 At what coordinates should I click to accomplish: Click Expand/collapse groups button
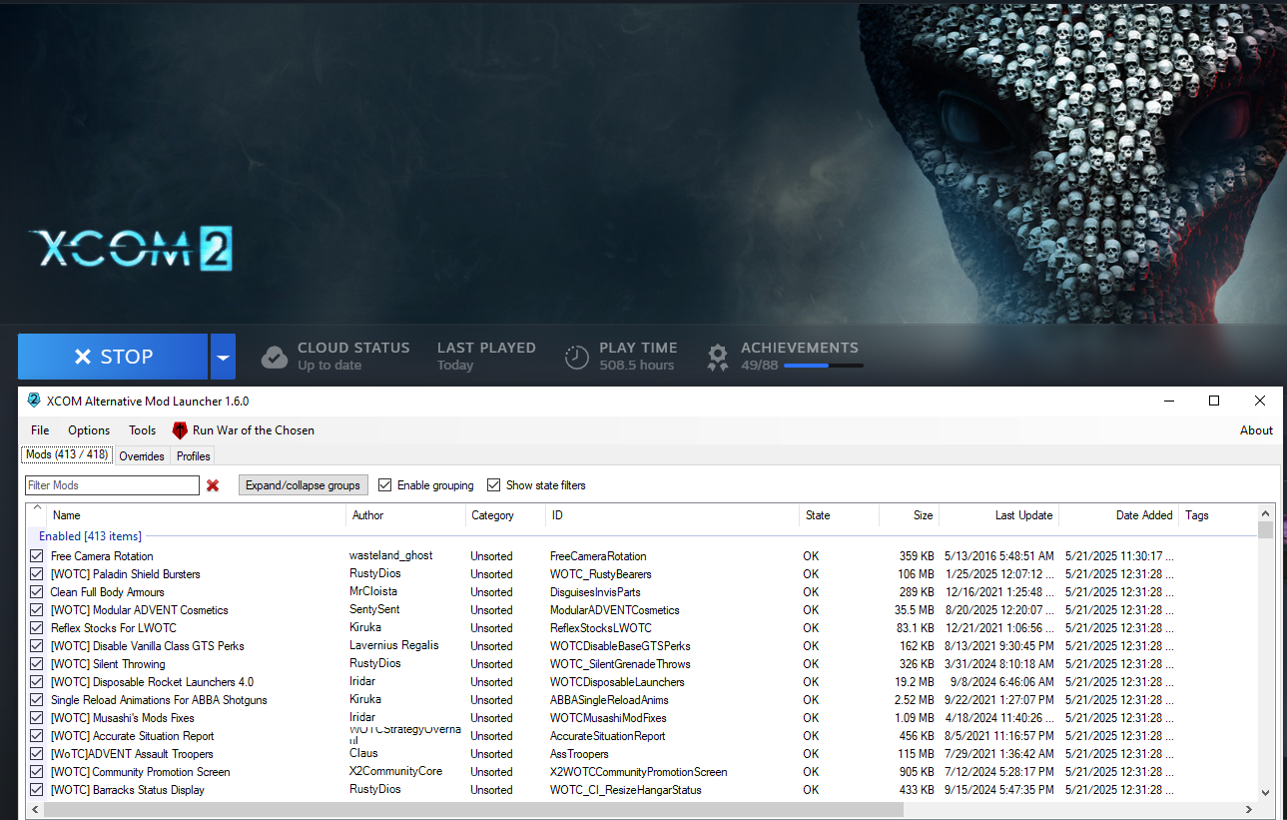click(x=304, y=485)
